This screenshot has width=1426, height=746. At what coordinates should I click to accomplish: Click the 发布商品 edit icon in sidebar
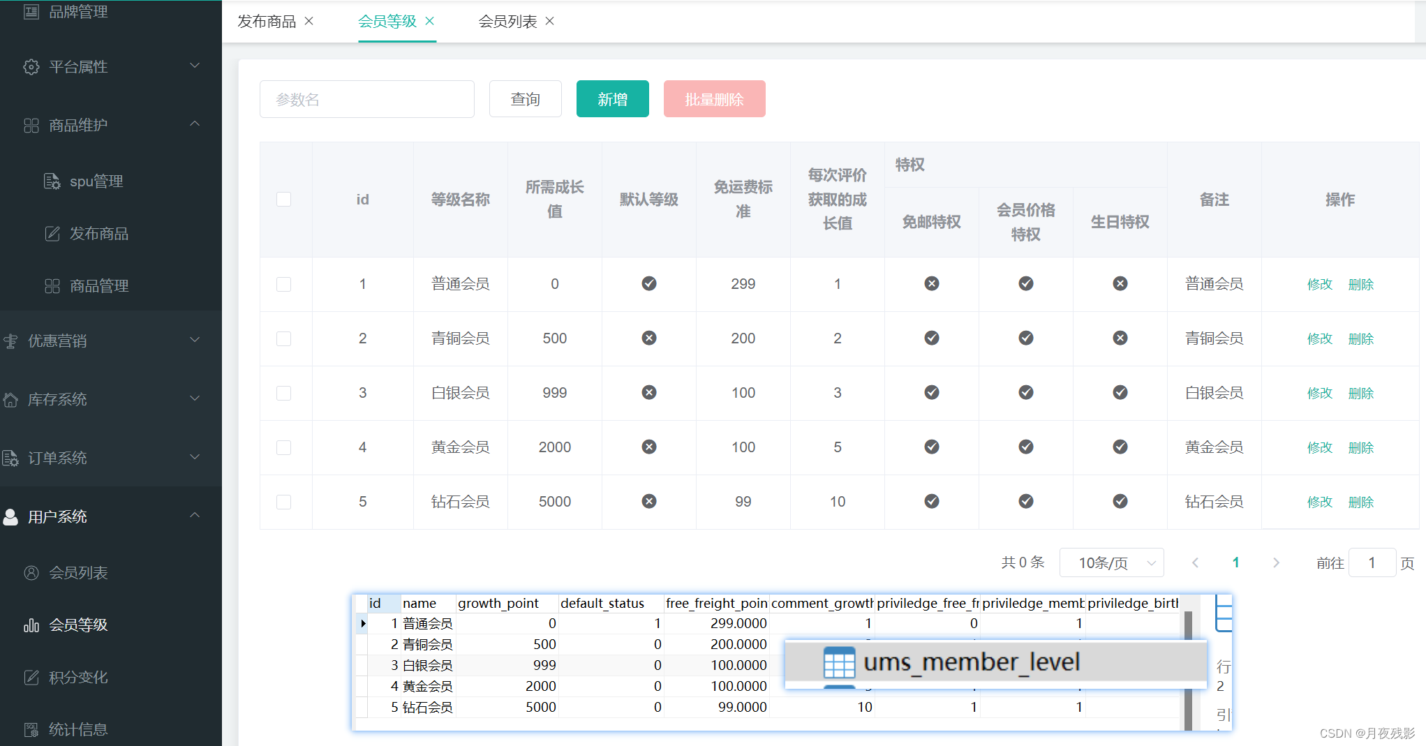(52, 233)
